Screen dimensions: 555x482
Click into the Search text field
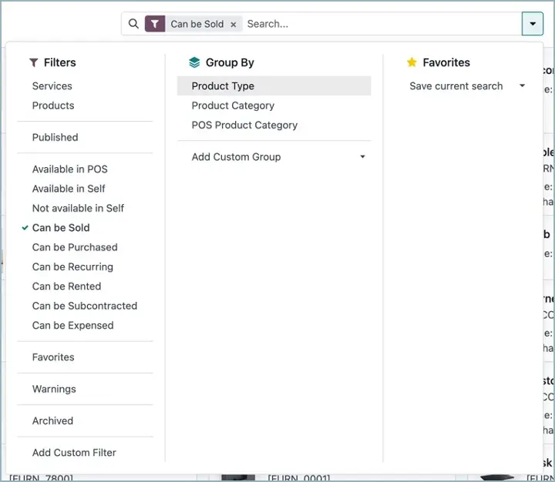pos(378,24)
